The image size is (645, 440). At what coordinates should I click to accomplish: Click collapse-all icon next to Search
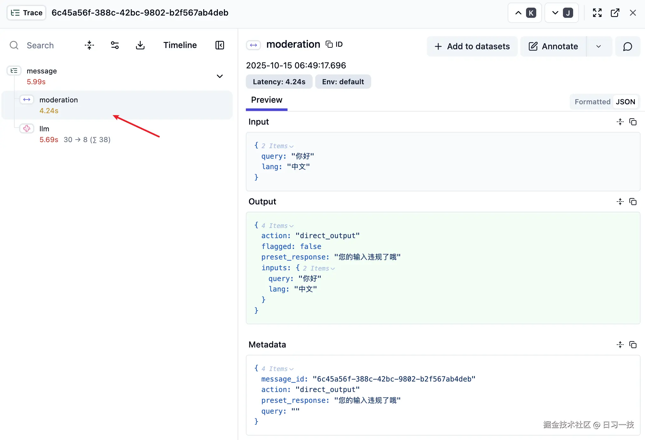click(89, 45)
